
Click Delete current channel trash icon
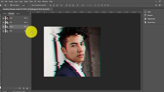click(x=27, y=88)
